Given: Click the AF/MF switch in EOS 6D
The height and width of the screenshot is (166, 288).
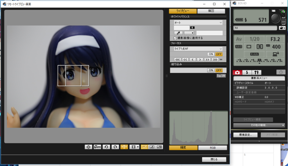Looking at the screenshot, I should pos(283,21).
